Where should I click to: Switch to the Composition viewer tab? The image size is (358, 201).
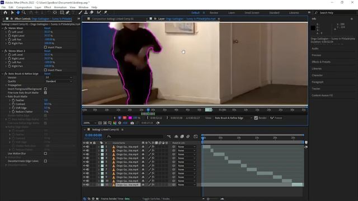pos(112,19)
